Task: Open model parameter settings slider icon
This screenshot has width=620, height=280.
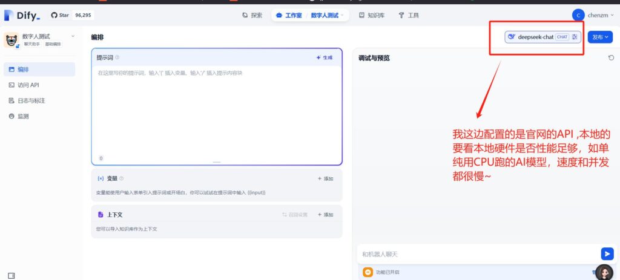Action: [575, 37]
